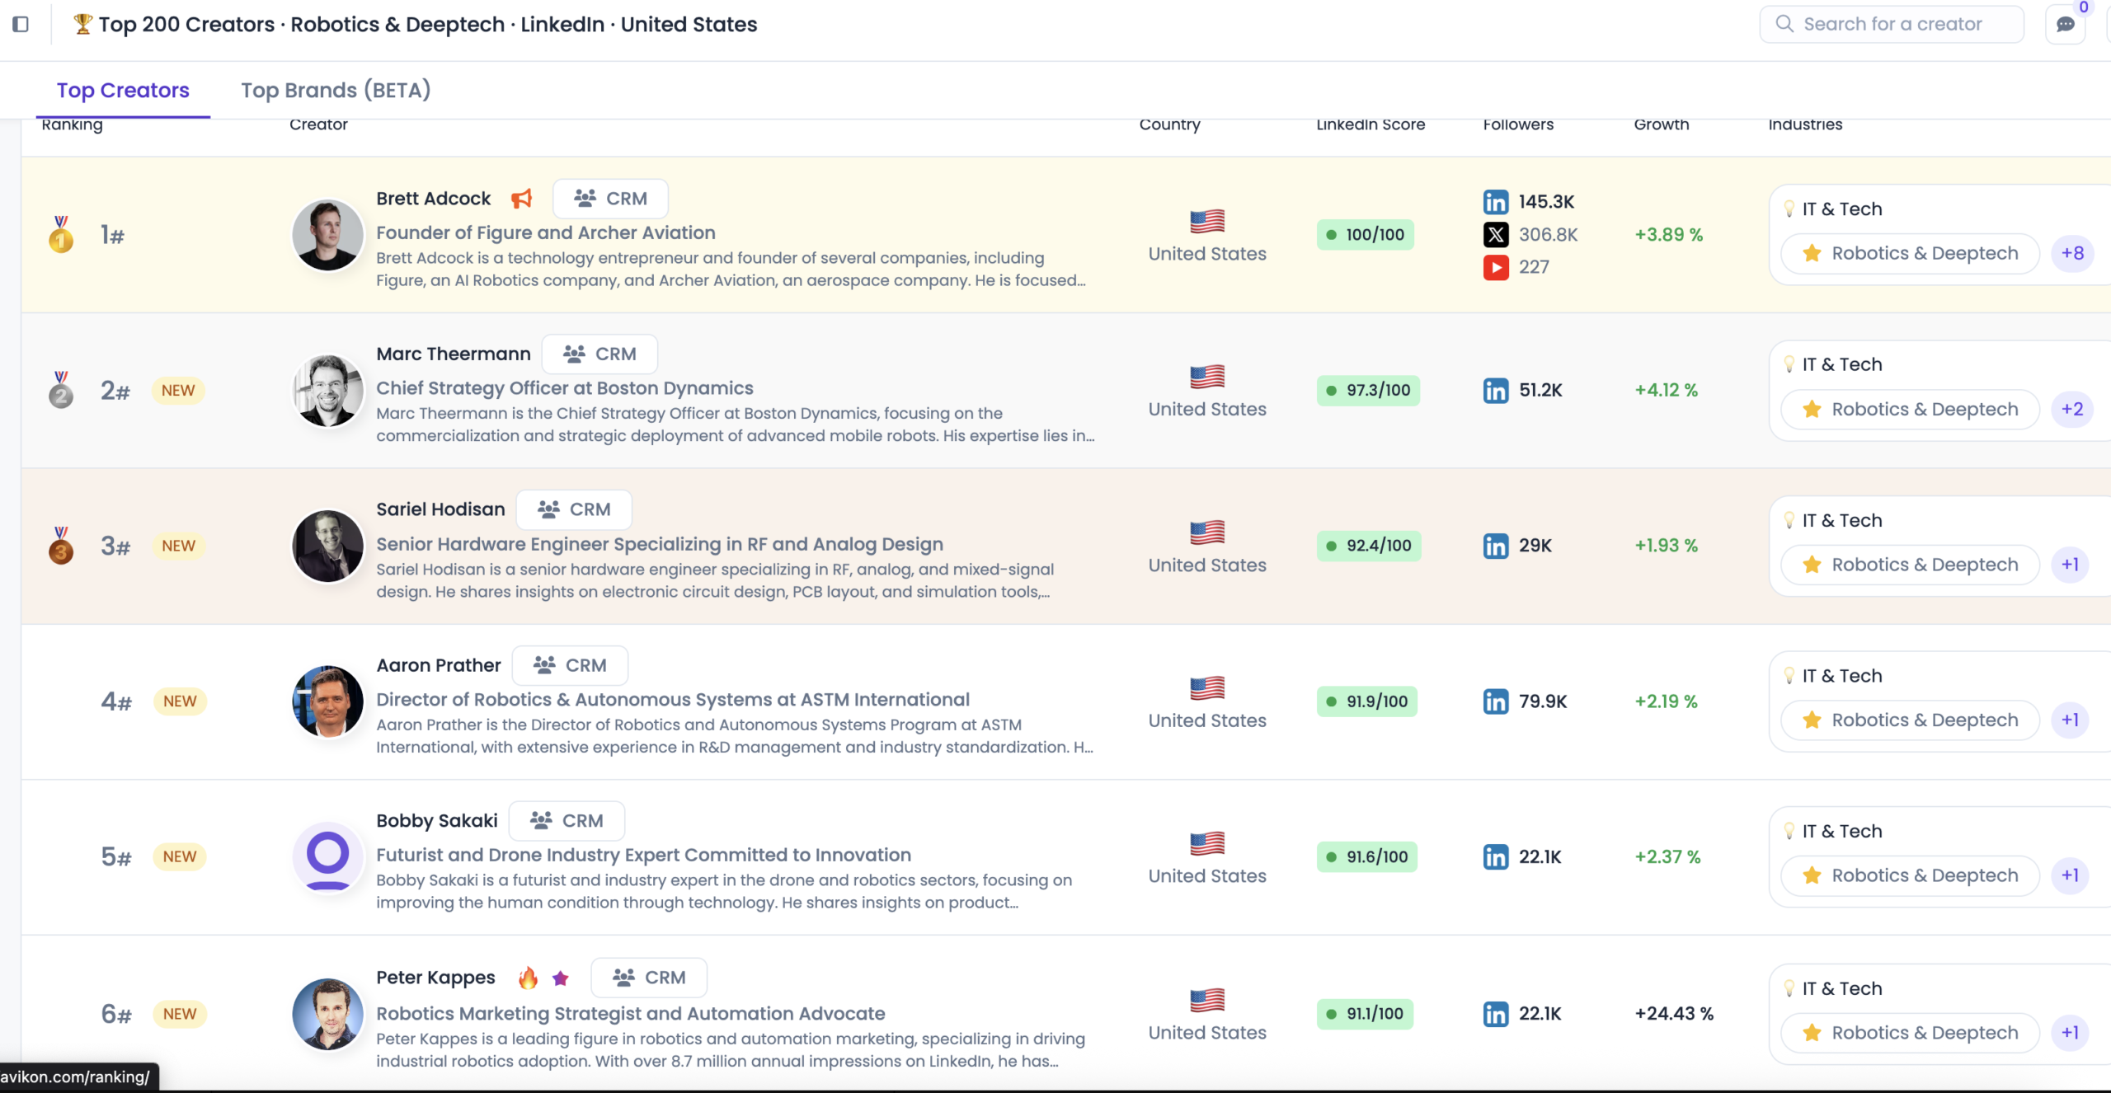Click the Search for a creator field
This screenshot has height=1093, width=2111.
[x=1892, y=24]
